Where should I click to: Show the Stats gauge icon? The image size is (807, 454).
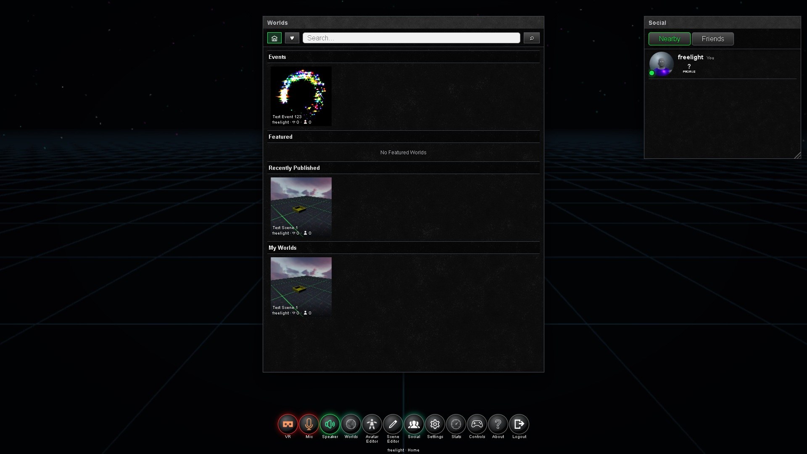click(x=456, y=424)
